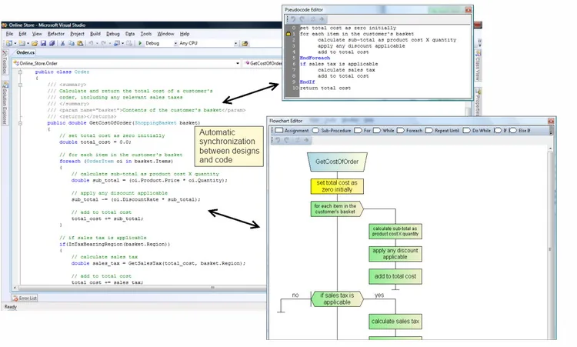This screenshot has height=347, width=577.
Task: Open the Help menu
Action: click(x=185, y=34)
